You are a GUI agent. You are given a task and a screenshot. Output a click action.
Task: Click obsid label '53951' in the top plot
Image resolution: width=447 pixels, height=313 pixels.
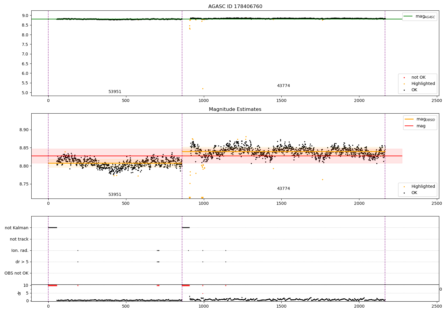[115, 92]
